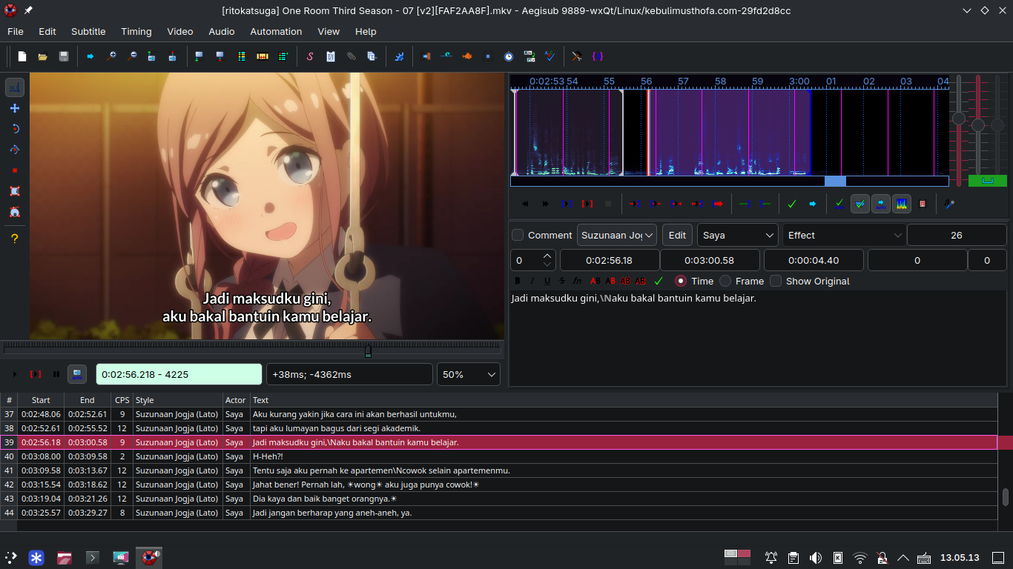Select subtitle row 40 H-Heh?!

pyautogui.click(x=498, y=456)
